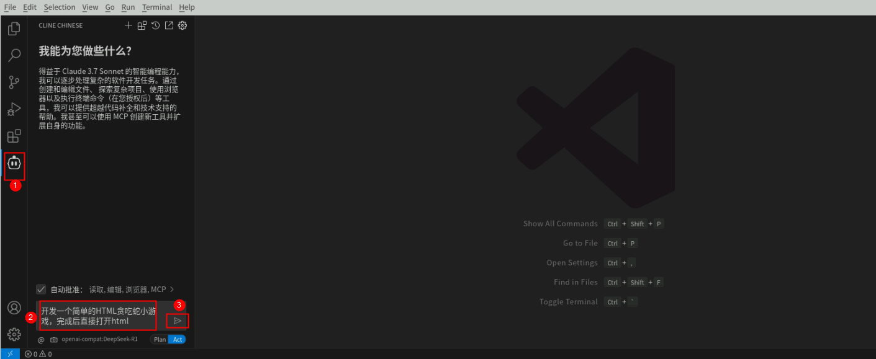Screen dimensions: 876x359
Task: Open the MCP servers icon in Cline header
Action: 142,25
